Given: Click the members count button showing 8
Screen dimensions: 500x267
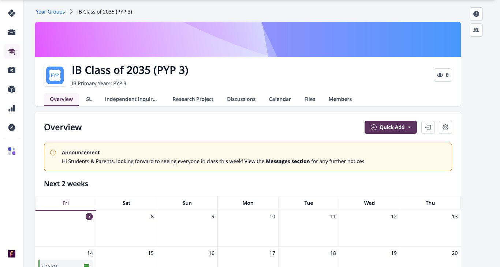Looking at the screenshot, I should 443,75.
